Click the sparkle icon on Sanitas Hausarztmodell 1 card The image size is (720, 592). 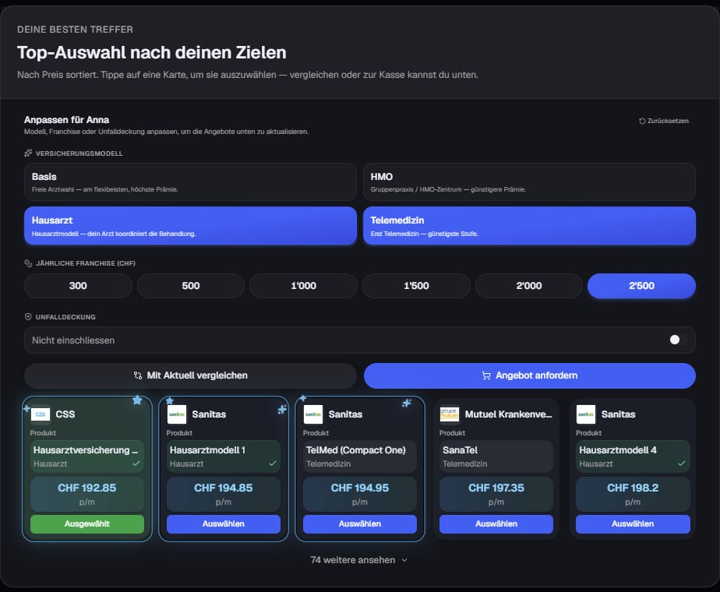tap(282, 410)
